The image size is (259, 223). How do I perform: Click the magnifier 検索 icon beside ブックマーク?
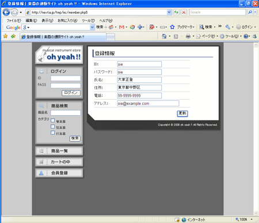201,27
